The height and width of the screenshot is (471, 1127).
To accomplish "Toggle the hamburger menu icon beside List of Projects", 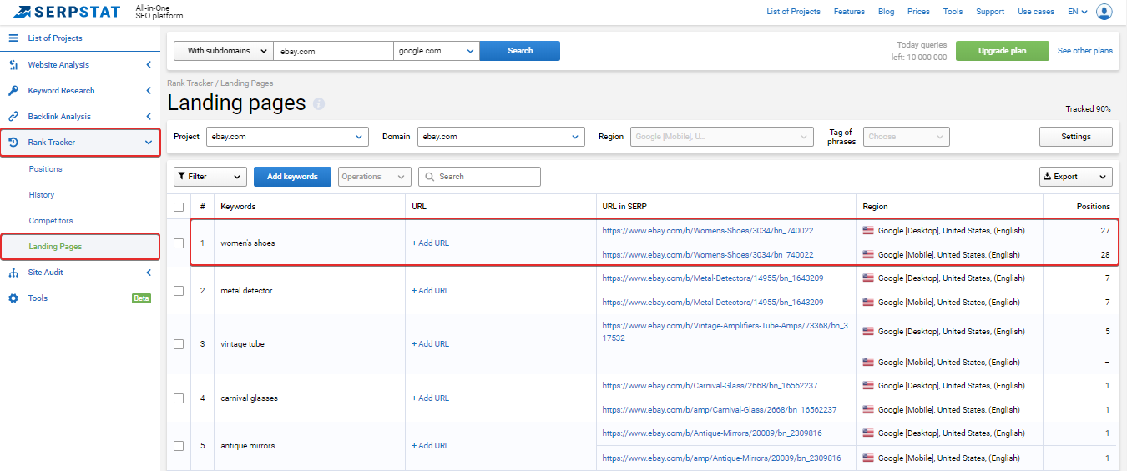I will click(13, 38).
